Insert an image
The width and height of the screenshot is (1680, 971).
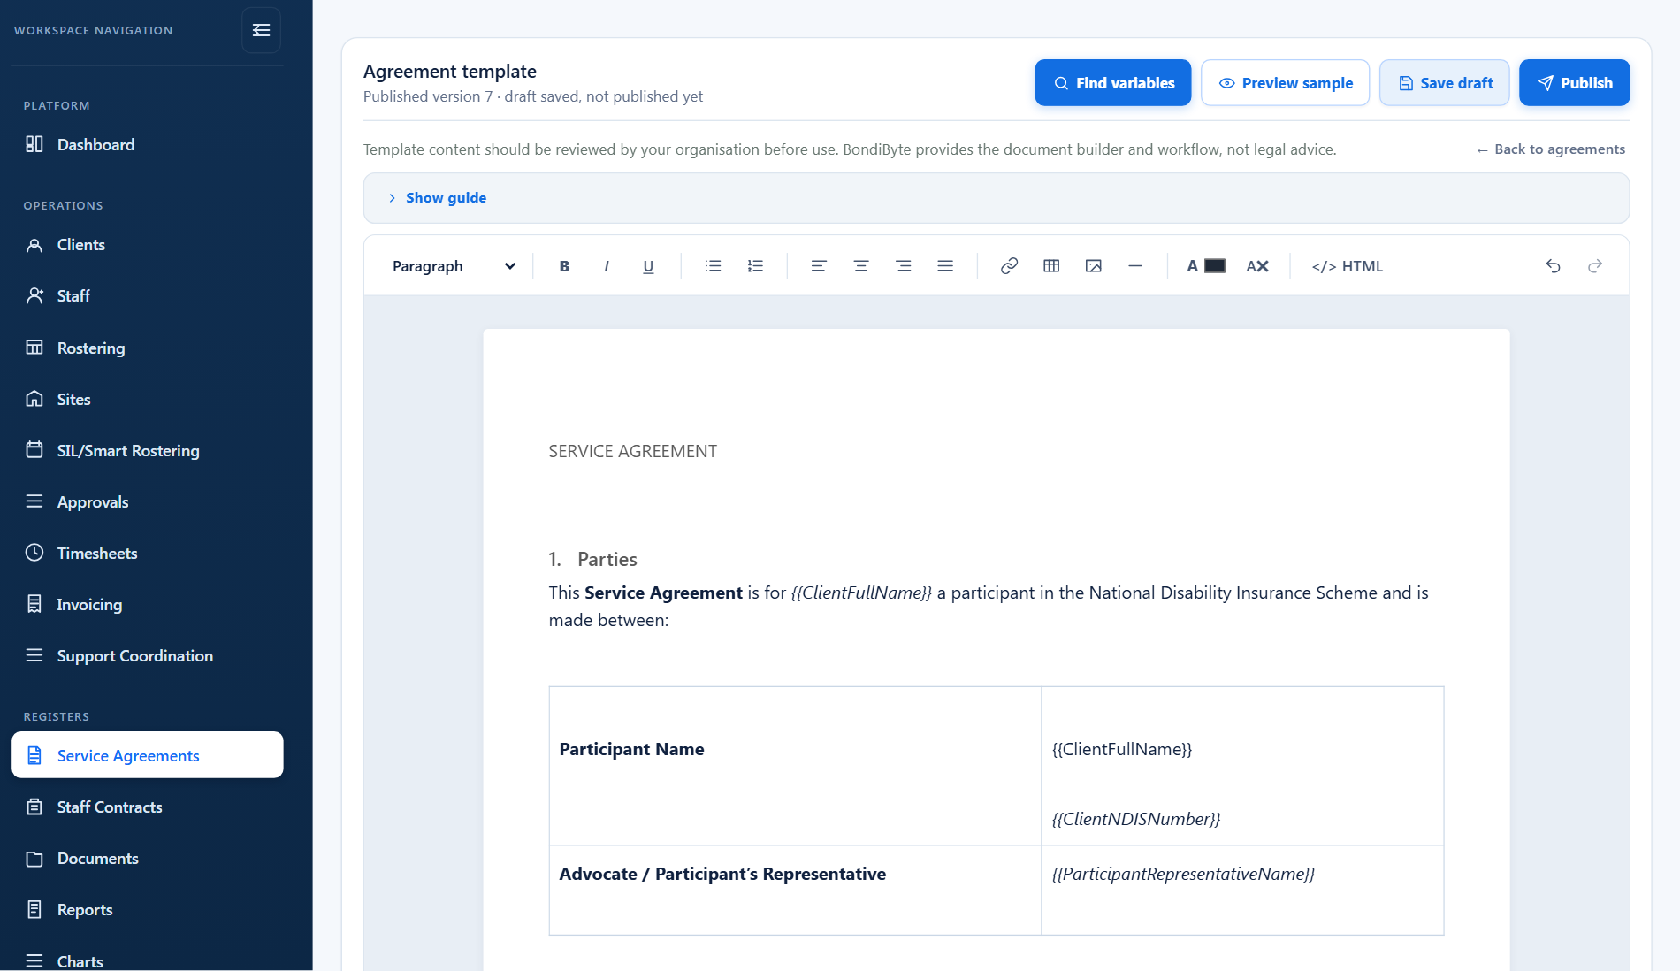1094,266
